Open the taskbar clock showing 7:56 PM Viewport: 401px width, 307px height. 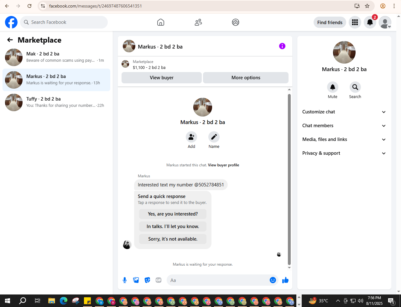pyautogui.click(x=374, y=301)
